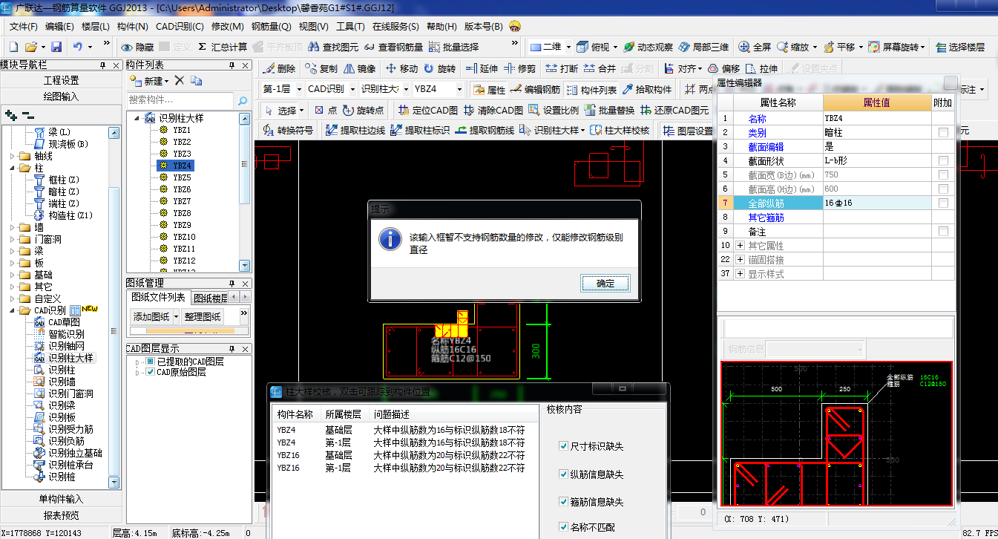Click search magnifier in 构件列表 panel
998x539 pixels.
pos(242,99)
